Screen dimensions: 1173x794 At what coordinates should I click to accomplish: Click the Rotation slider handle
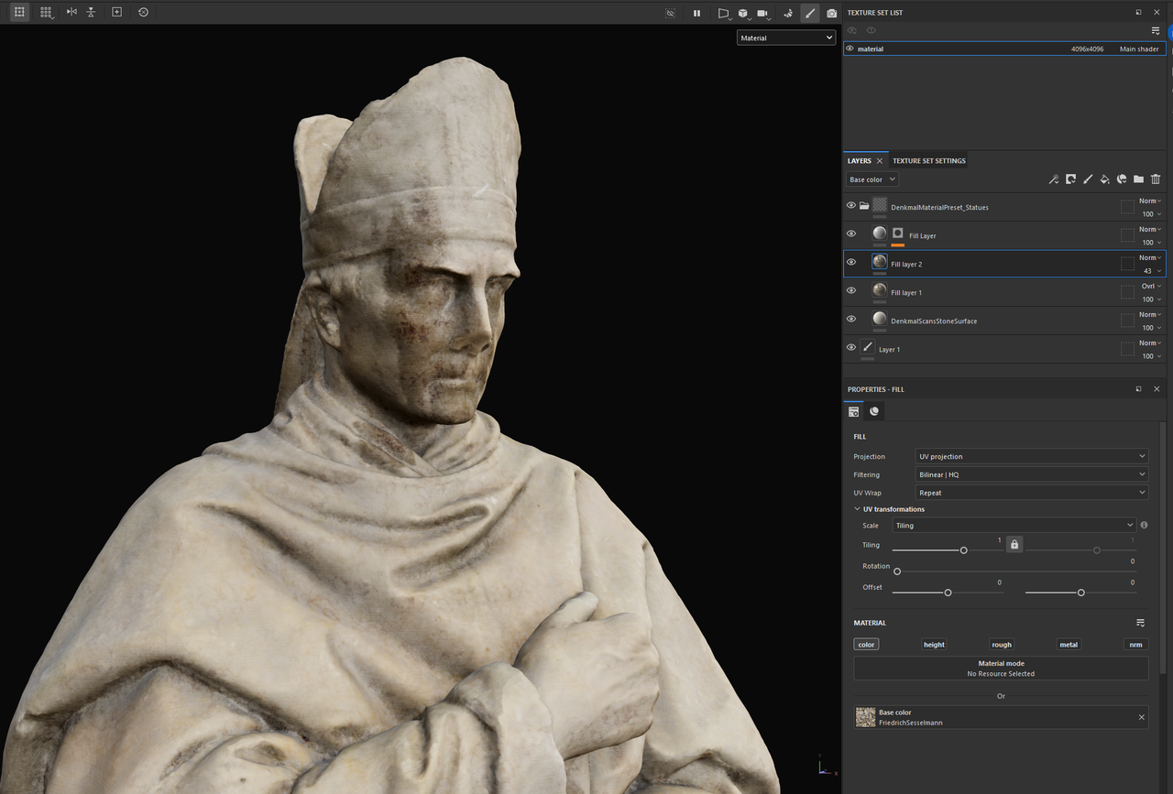pyautogui.click(x=897, y=571)
